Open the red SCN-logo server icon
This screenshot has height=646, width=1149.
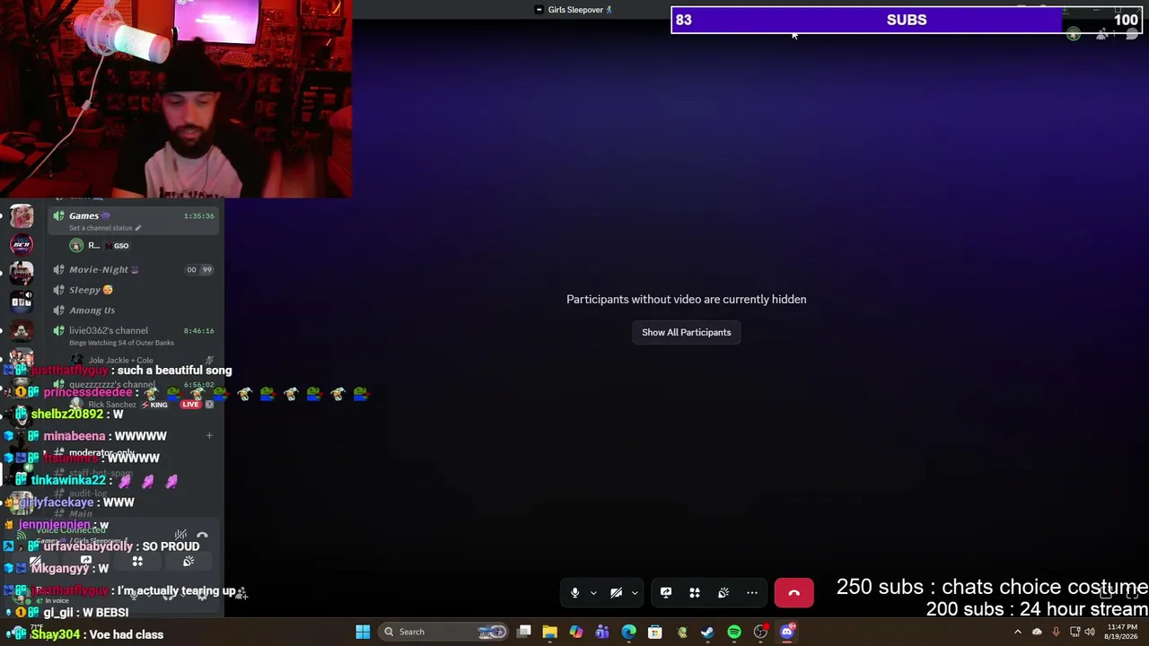pos(22,244)
